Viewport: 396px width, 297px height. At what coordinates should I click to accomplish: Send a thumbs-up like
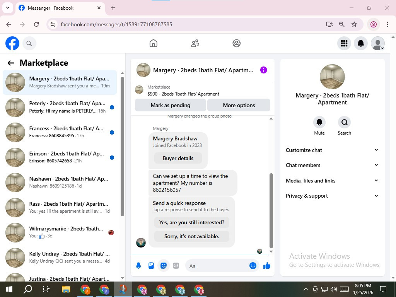coord(267,266)
